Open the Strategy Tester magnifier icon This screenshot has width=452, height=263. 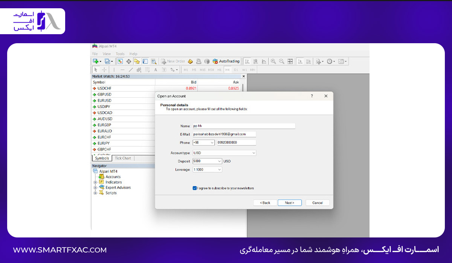tap(154, 61)
